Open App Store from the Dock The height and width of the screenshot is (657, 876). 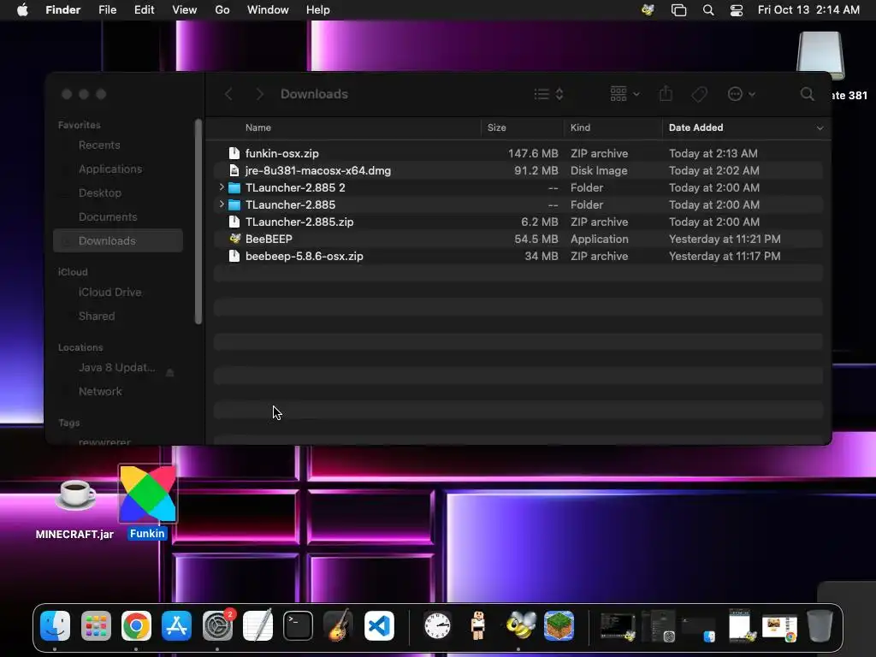tap(176, 625)
